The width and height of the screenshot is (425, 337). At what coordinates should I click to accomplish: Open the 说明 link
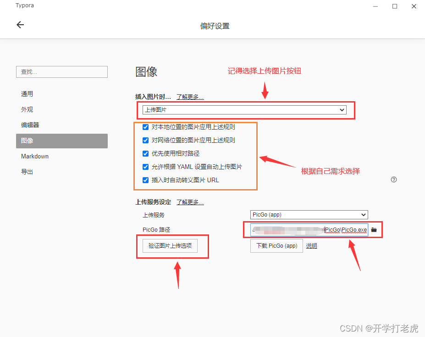coord(311,246)
